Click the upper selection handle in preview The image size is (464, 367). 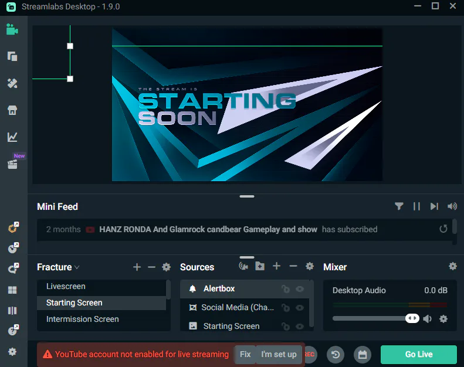[x=70, y=46]
